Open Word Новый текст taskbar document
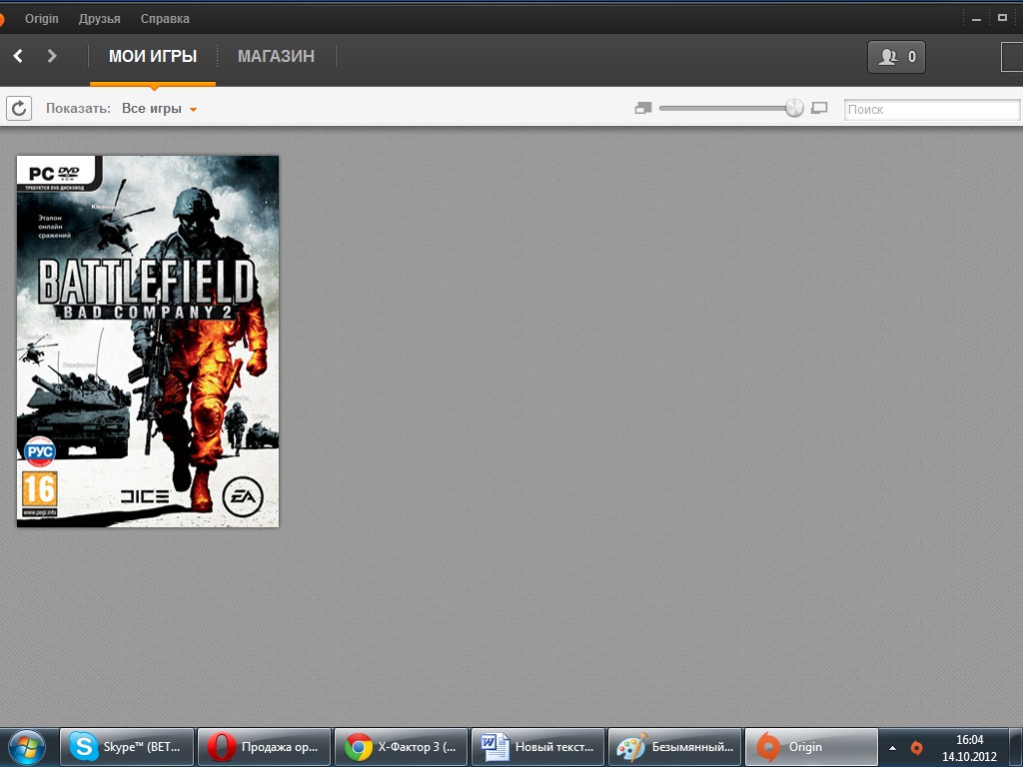Image resolution: width=1023 pixels, height=767 pixels. [x=537, y=747]
